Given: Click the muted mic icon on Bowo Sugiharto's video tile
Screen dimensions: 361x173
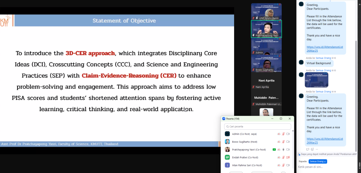Looking at the screenshot, I should tap(253, 70).
